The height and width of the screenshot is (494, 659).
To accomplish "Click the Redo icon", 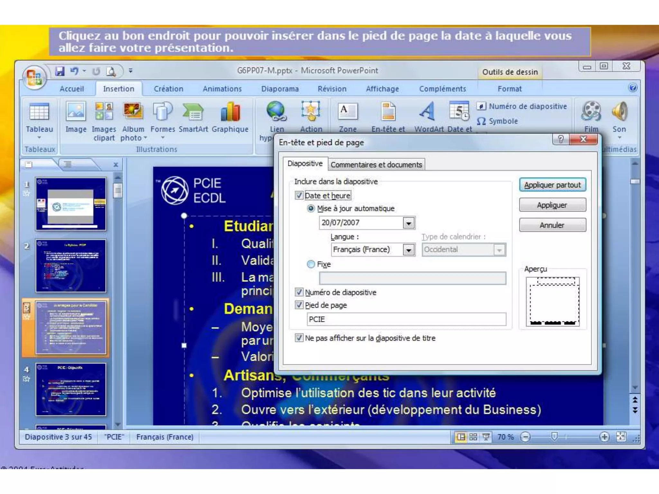I will pos(96,71).
